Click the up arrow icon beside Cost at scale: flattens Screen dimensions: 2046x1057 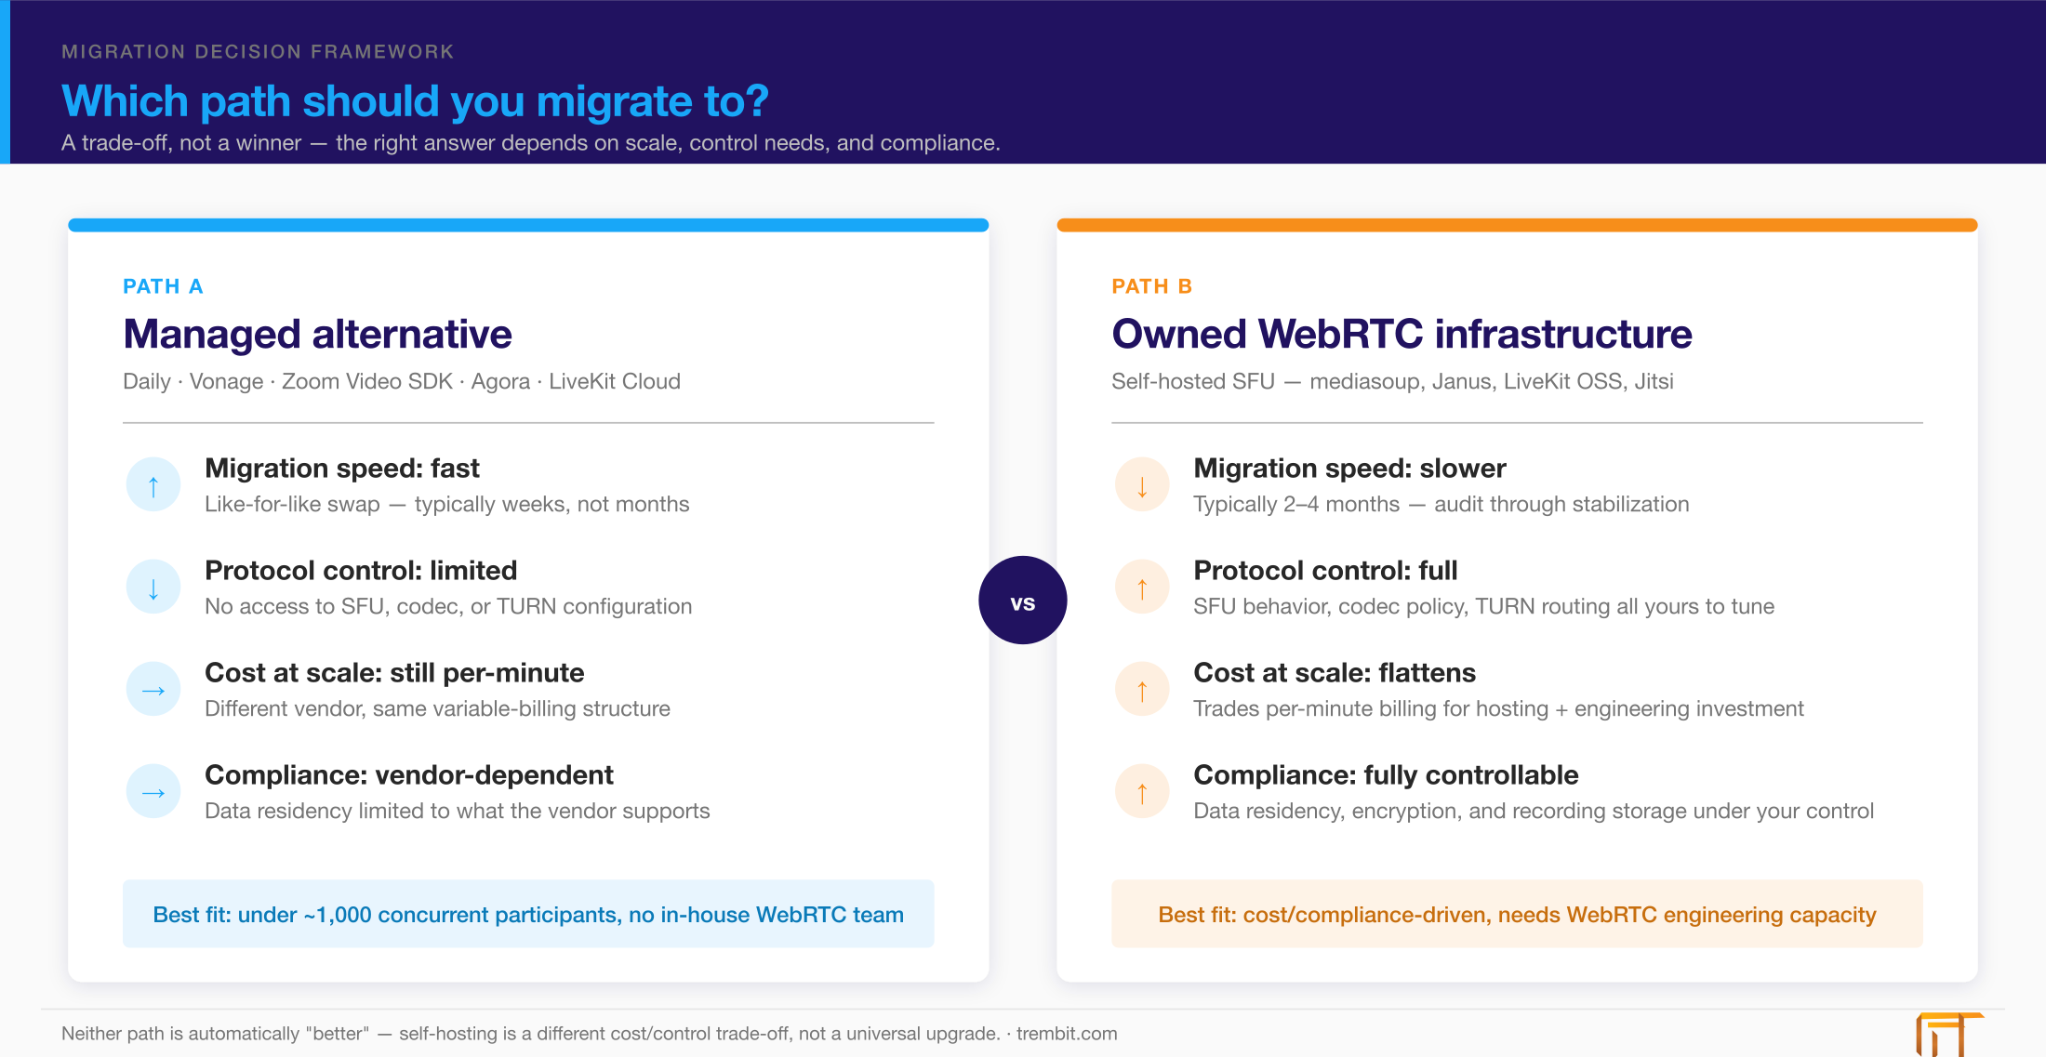click(x=1142, y=689)
